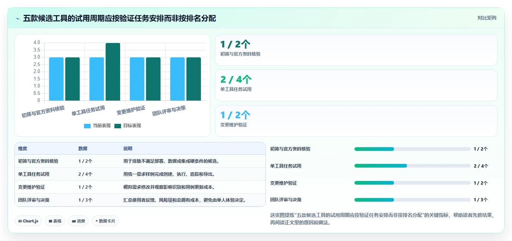The image size is (512, 241).
Task: Open the 2 / 4个 单工具任务试用 card
Action: [x=356, y=85]
